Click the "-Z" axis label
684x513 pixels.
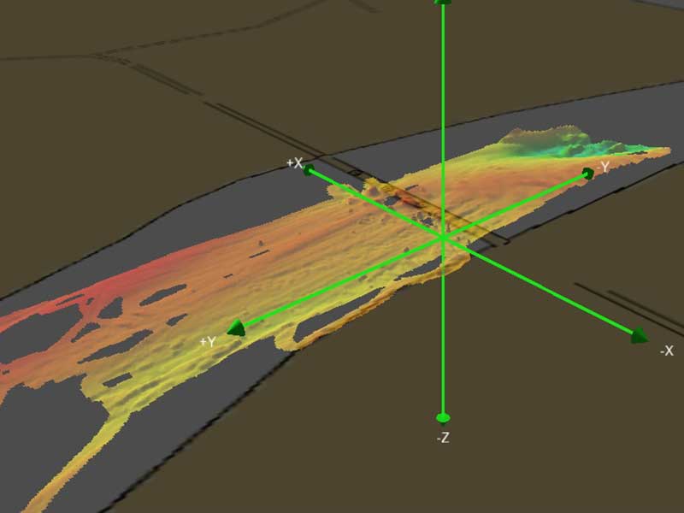[443, 438]
